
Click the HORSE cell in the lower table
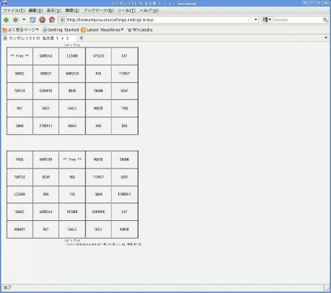124,230
